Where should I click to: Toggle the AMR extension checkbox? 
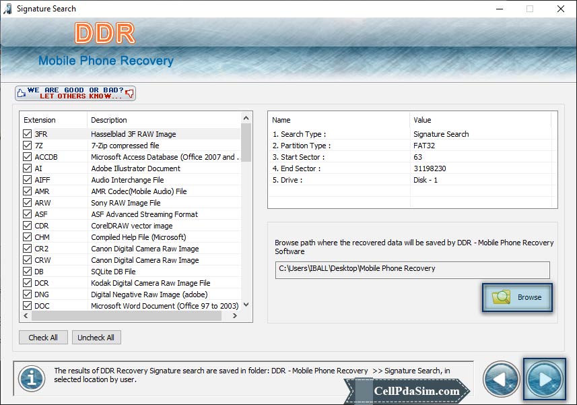[x=27, y=191]
